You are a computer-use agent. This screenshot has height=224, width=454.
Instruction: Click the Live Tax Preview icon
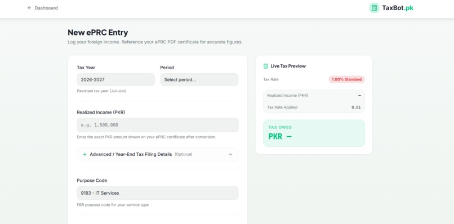click(x=265, y=66)
